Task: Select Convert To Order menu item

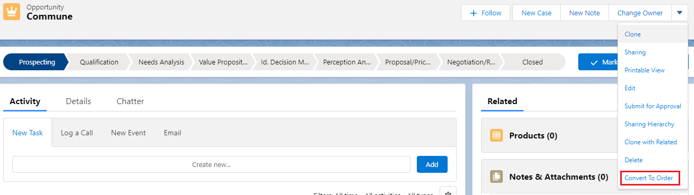Action: click(649, 178)
